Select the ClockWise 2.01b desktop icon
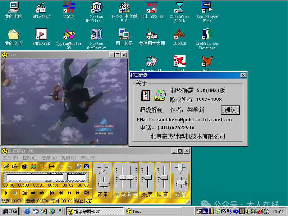The height and width of the screenshot is (216, 288). tap(179, 13)
